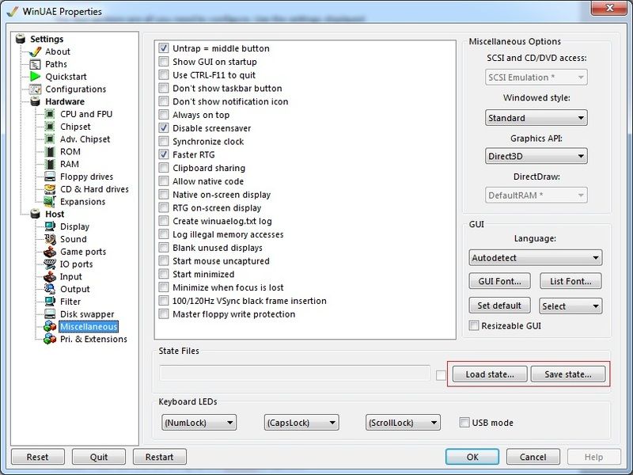This screenshot has height=475, width=633.
Task: Click the Display monitor icon
Action: 50,226
